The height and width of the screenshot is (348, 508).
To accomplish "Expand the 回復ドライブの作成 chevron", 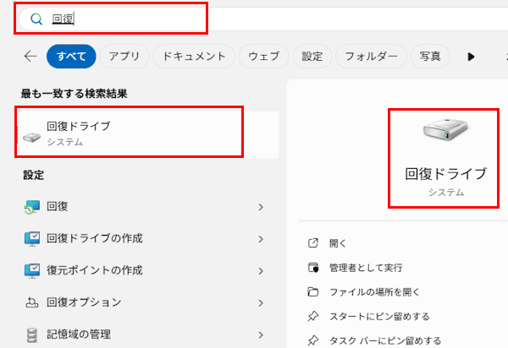I will [261, 239].
